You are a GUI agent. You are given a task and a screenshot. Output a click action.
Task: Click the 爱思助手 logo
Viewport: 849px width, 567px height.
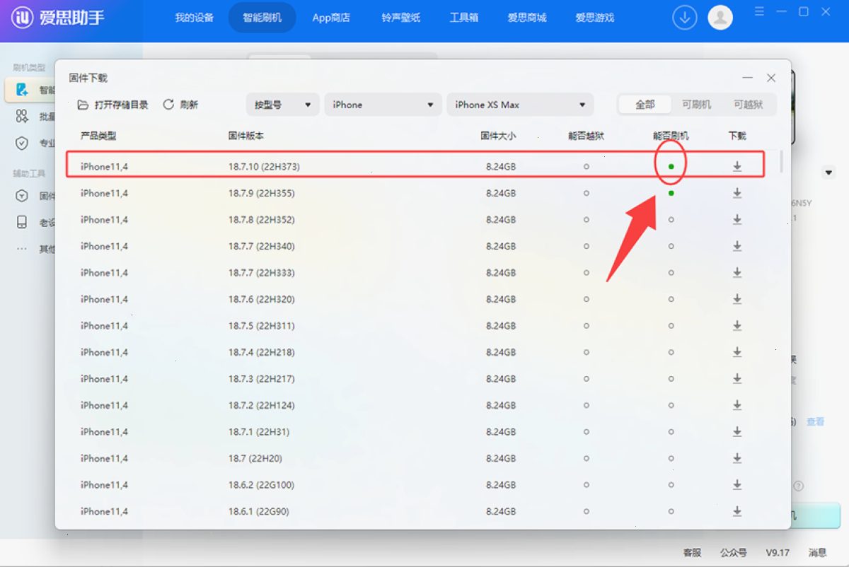click(x=58, y=18)
